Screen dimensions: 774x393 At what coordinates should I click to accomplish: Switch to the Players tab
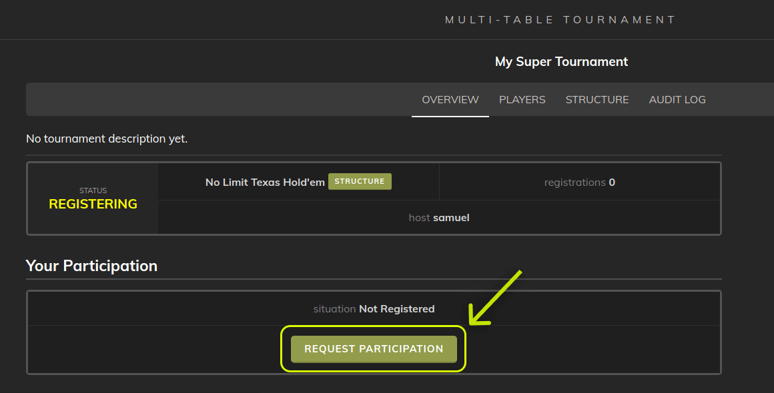(x=522, y=99)
